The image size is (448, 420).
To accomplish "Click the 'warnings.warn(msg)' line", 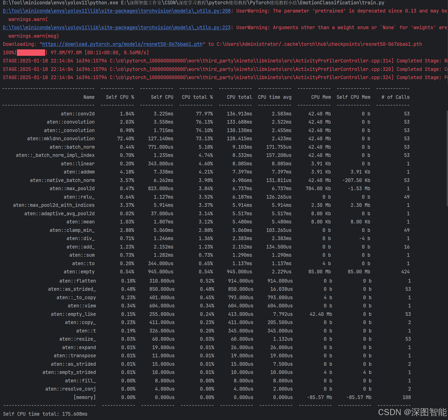I will pyautogui.click(x=34, y=36).
